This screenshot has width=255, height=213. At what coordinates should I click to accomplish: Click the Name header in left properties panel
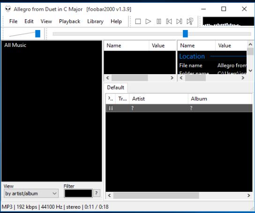127,46
